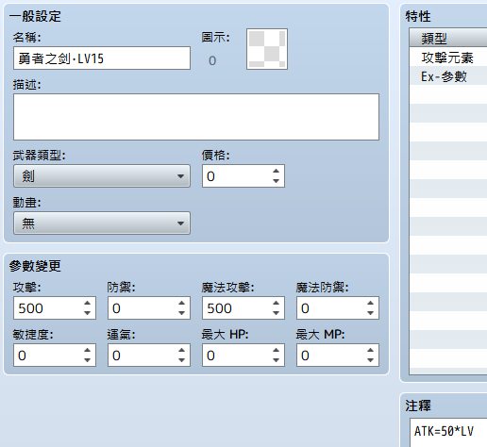Image resolution: width=487 pixels, height=447 pixels.
Task: Increase 價格 with the up arrow
Action: click(276, 171)
